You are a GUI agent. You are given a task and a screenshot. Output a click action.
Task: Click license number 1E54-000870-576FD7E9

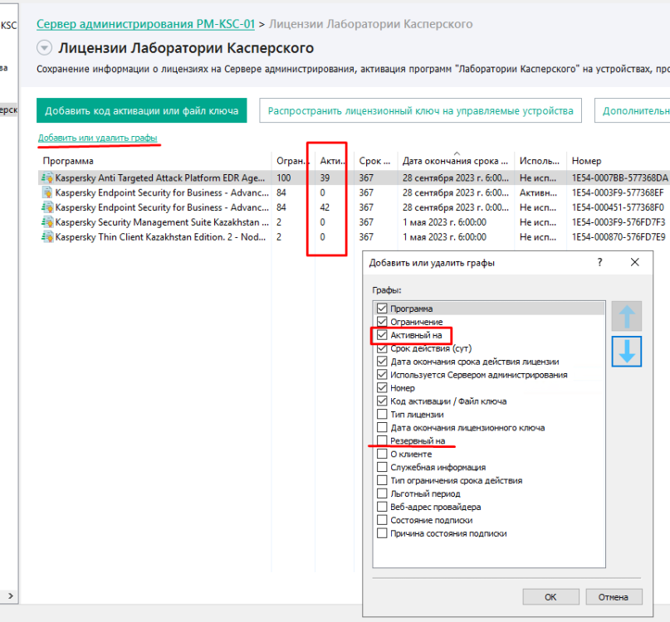coord(619,237)
